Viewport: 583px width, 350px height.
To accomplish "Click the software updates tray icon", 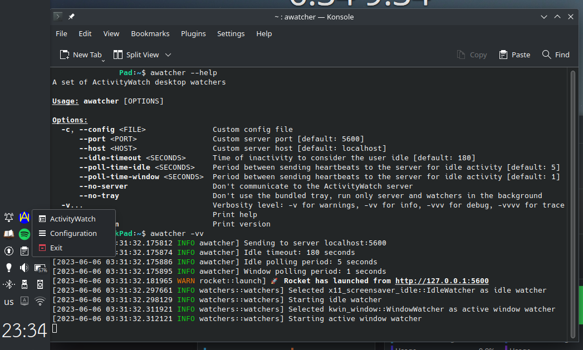I will pos(9,251).
